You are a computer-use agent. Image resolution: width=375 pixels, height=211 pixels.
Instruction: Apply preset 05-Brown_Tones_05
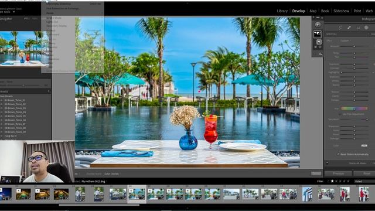(x=15, y=116)
